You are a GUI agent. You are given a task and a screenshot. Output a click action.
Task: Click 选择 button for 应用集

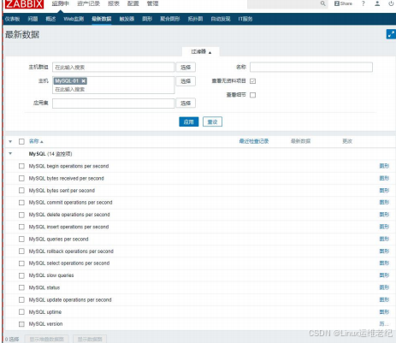tap(186, 103)
